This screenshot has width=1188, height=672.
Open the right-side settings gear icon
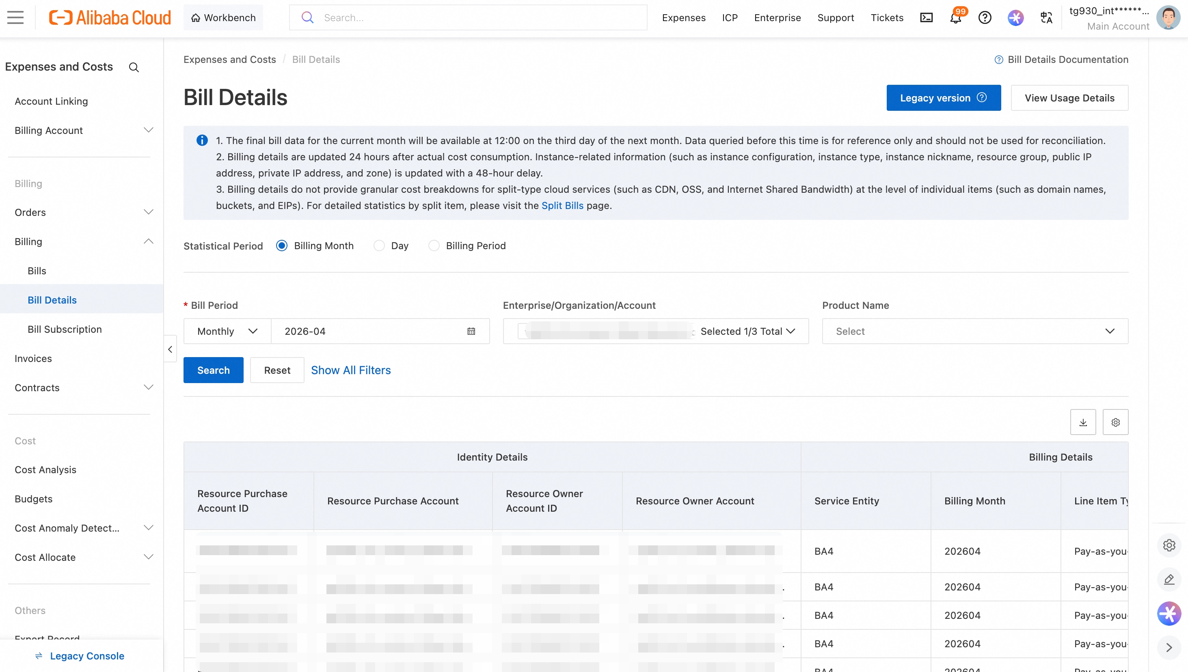(x=1169, y=545)
